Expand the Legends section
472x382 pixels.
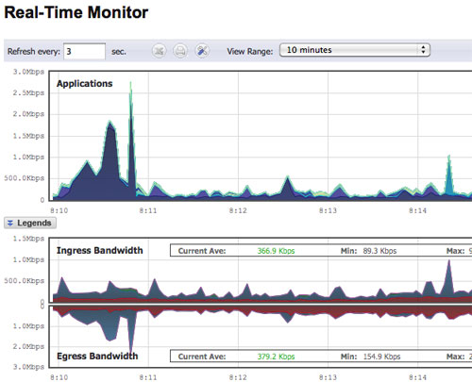[x=30, y=223]
